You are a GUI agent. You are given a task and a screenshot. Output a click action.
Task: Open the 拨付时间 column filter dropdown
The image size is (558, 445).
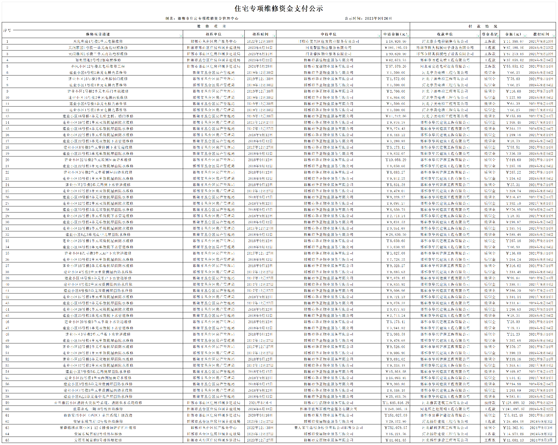553,36
